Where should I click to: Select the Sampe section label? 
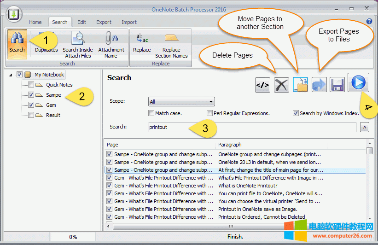point(53,95)
